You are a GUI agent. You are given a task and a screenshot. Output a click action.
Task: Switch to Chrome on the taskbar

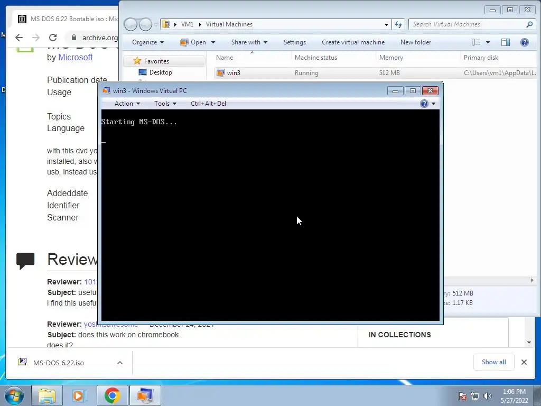coord(112,395)
